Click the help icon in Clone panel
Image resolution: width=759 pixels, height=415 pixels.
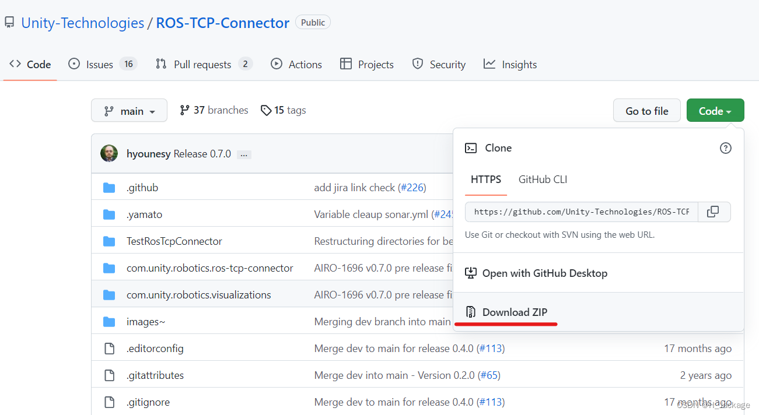point(726,148)
